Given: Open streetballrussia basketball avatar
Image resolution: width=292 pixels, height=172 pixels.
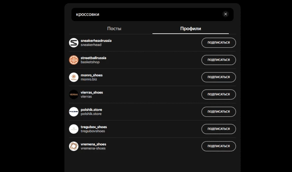Looking at the screenshot, I should point(74,60).
